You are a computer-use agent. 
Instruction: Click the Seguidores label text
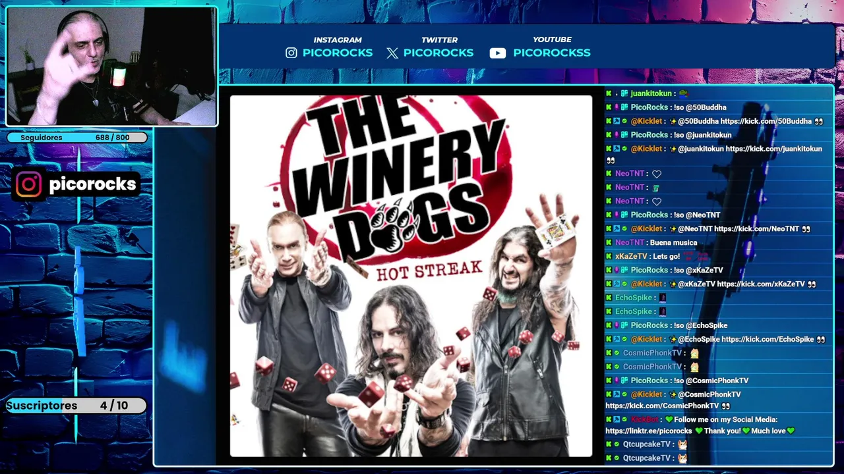tap(41, 138)
